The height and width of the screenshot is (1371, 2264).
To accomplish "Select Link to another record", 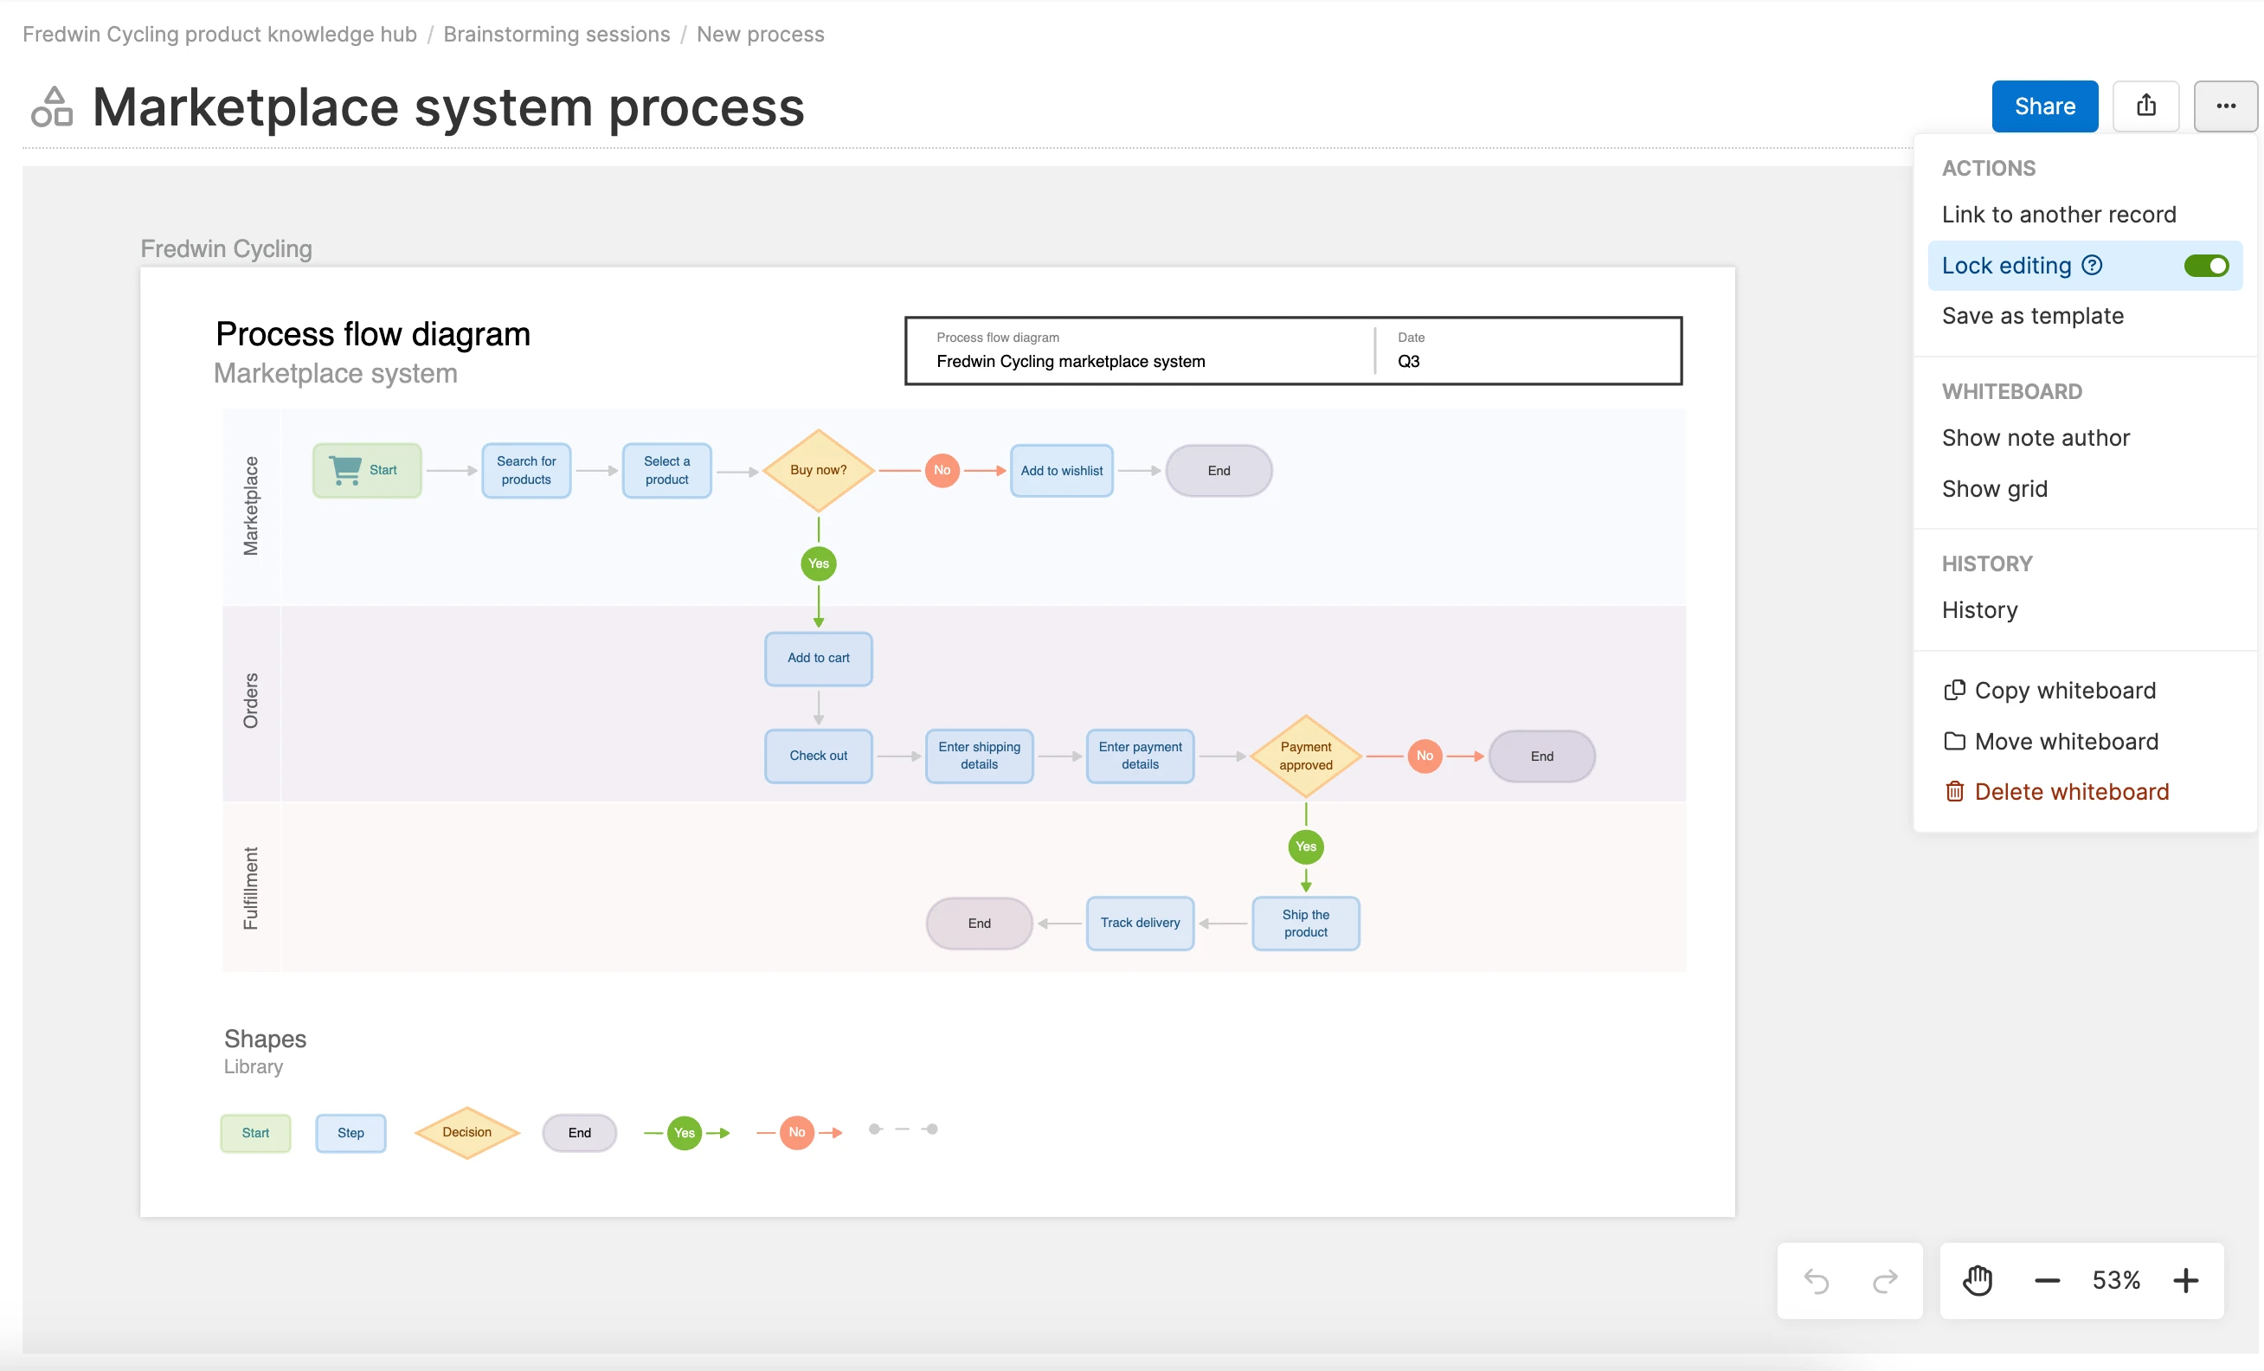I will pos(2058,213).
